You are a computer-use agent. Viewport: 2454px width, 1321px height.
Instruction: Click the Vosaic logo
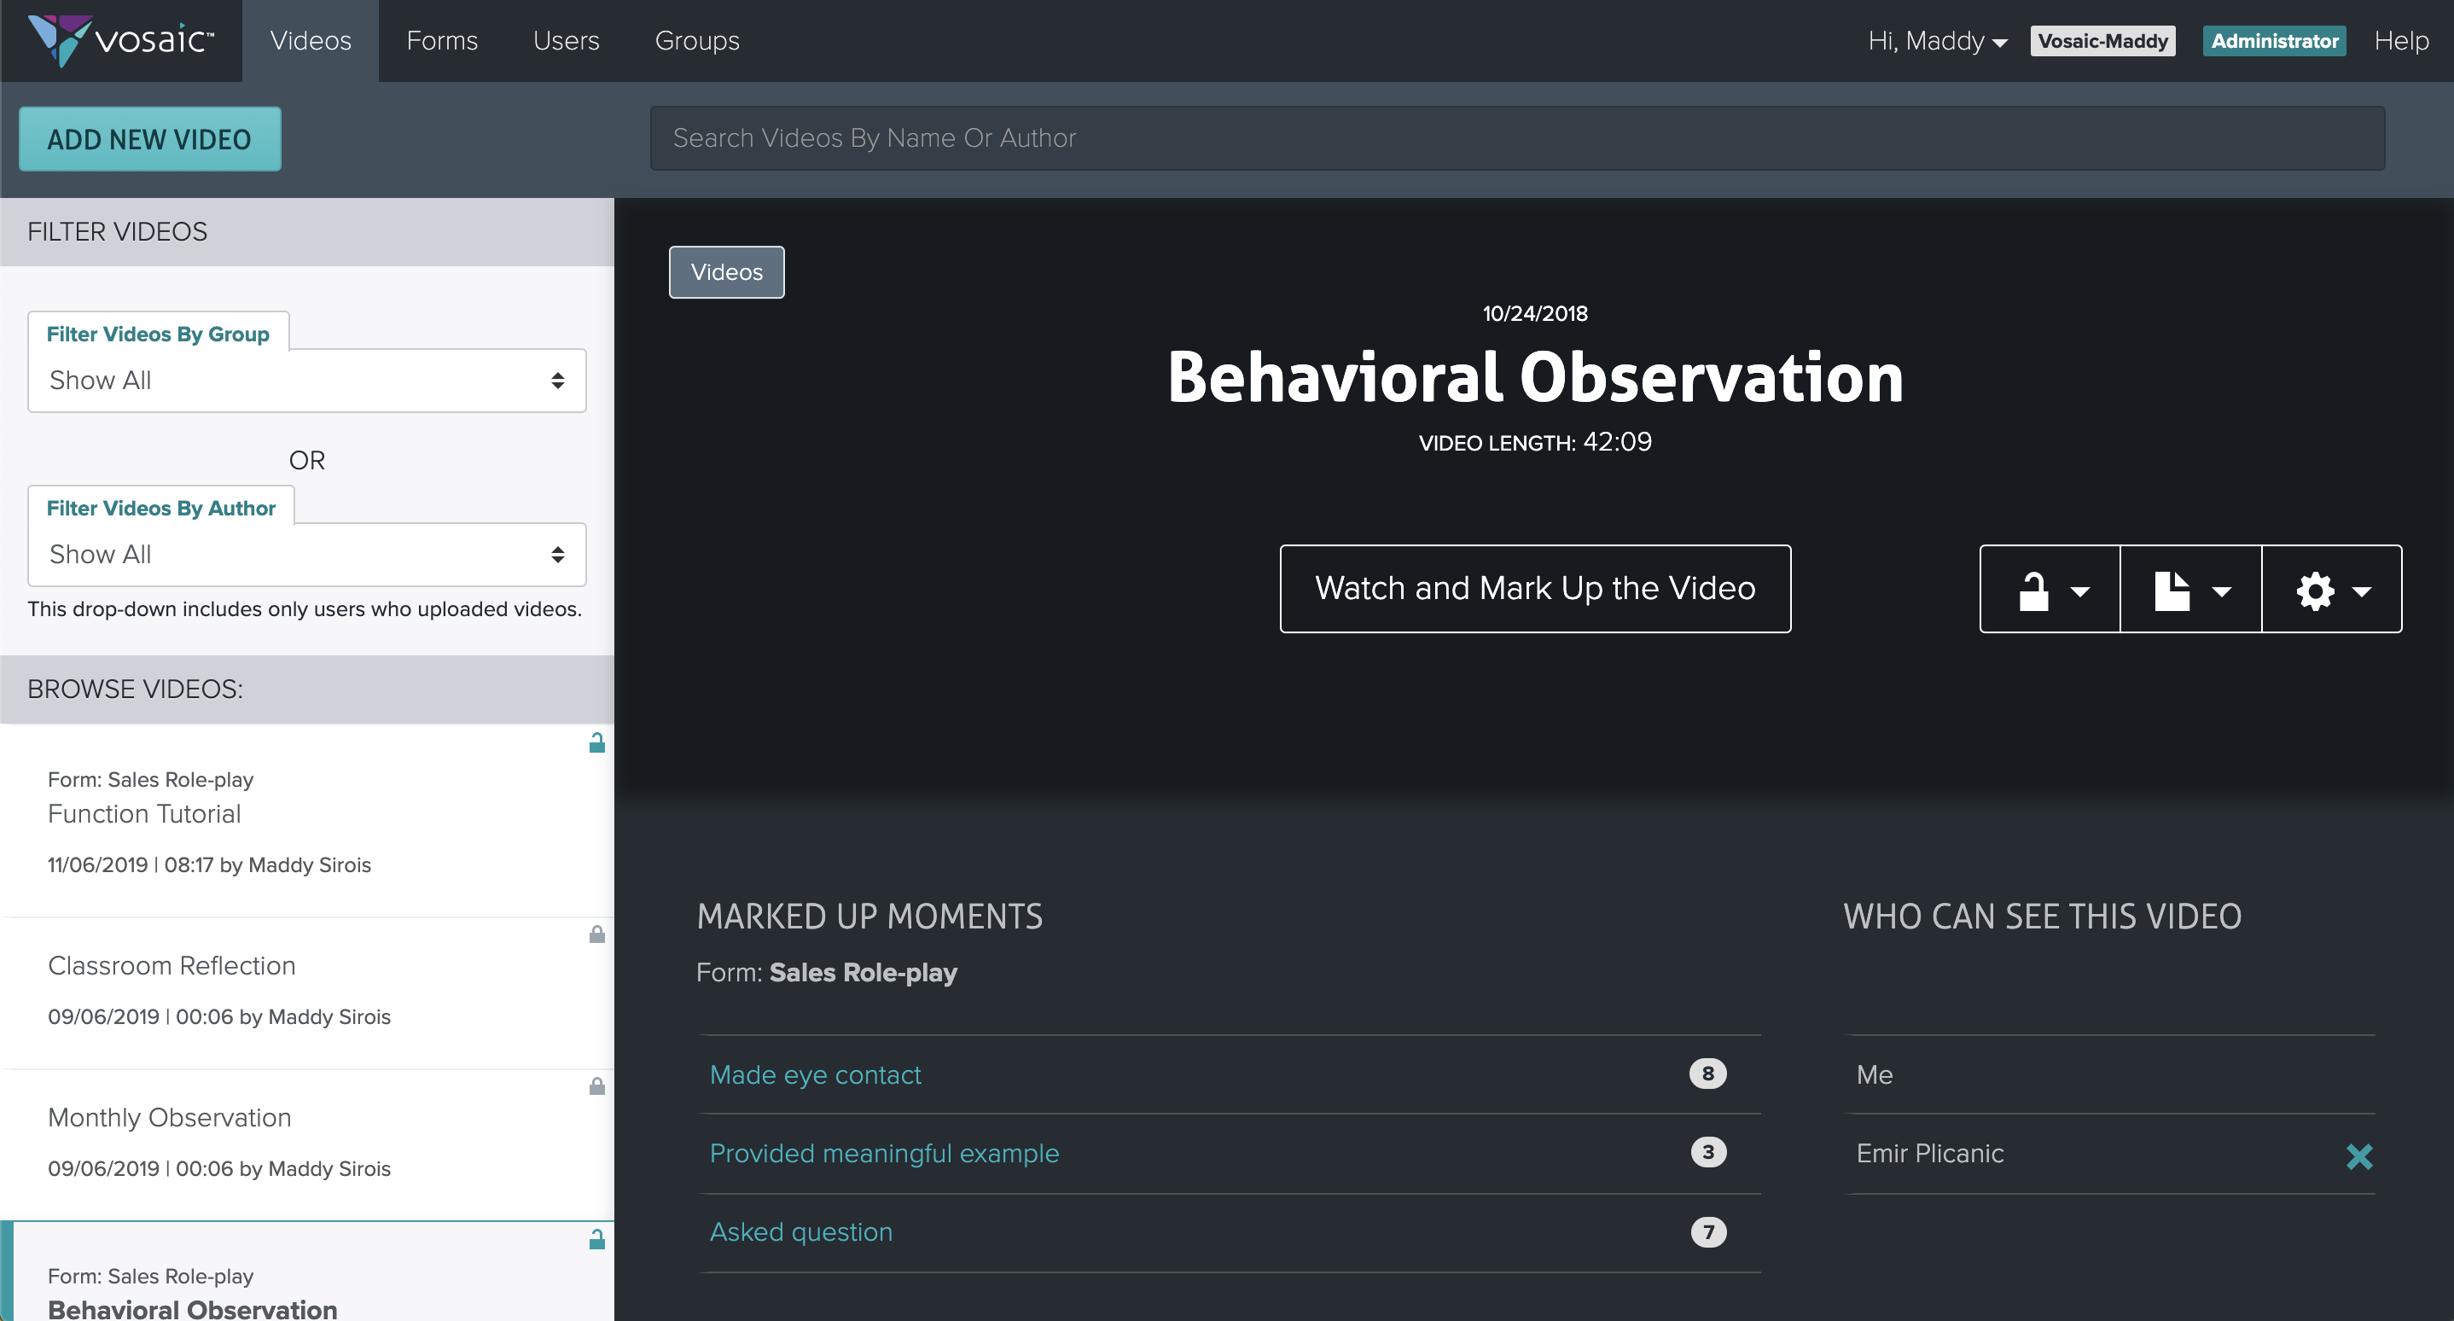pyautogui.click(x=121, y=40)
